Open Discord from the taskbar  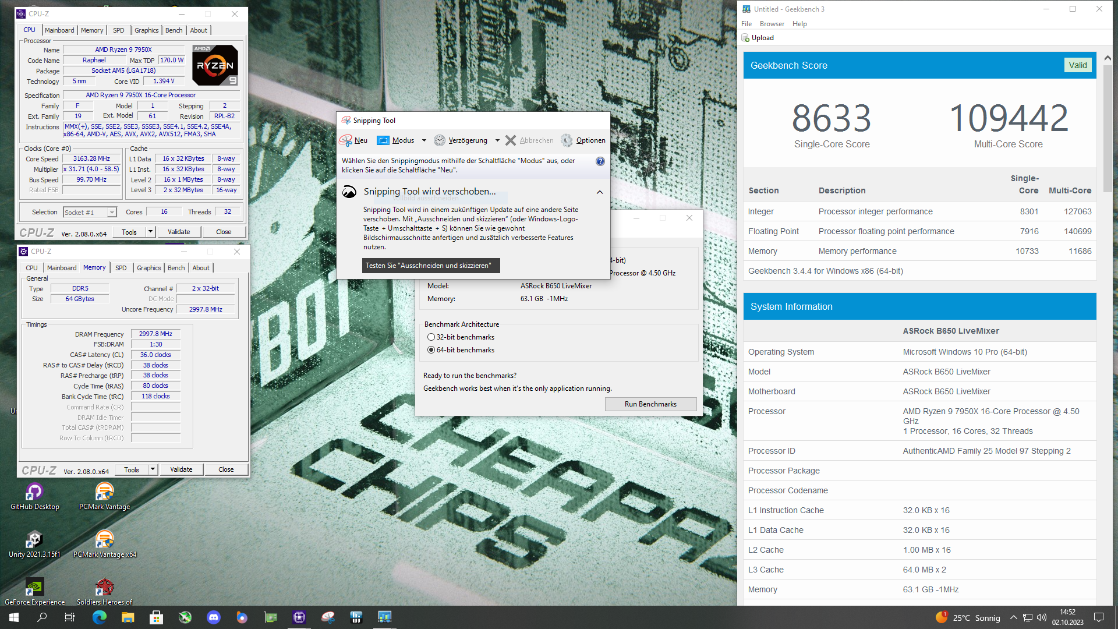pos(214,617)
